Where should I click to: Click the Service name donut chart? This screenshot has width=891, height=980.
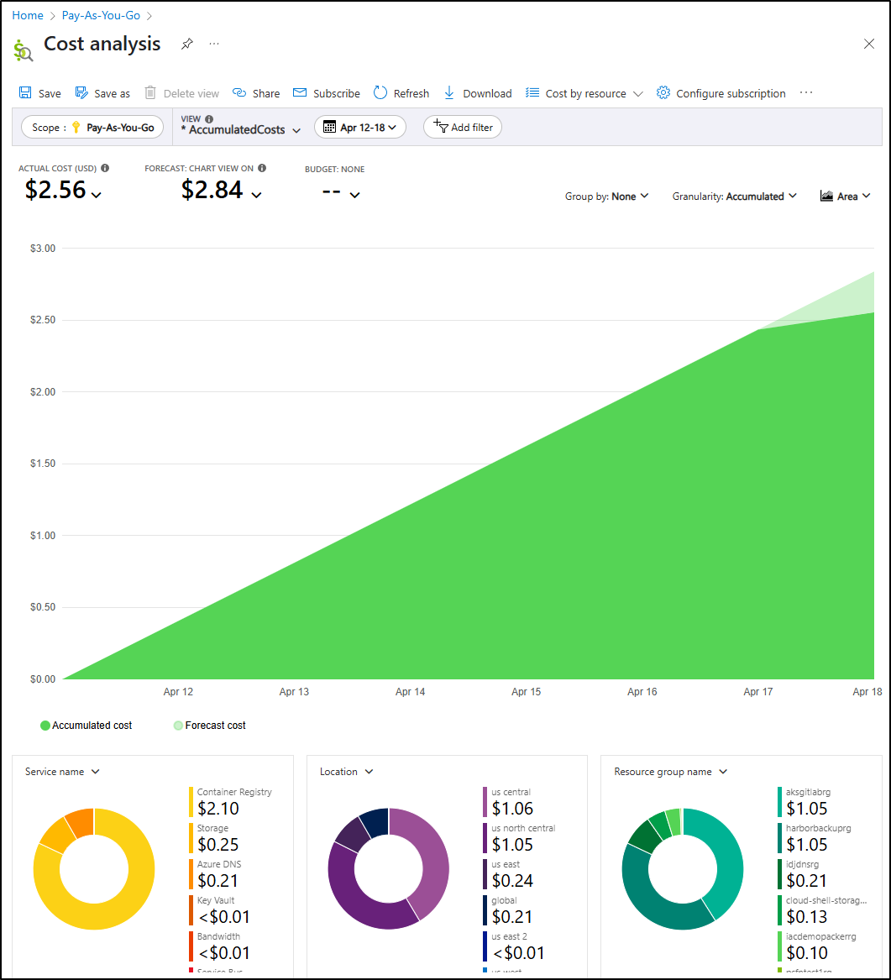pos(94,869)
